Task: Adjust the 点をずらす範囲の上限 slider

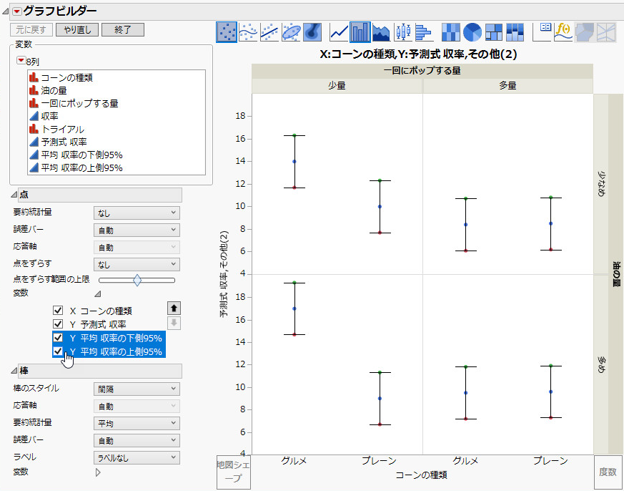Action: tap(137, 280)
